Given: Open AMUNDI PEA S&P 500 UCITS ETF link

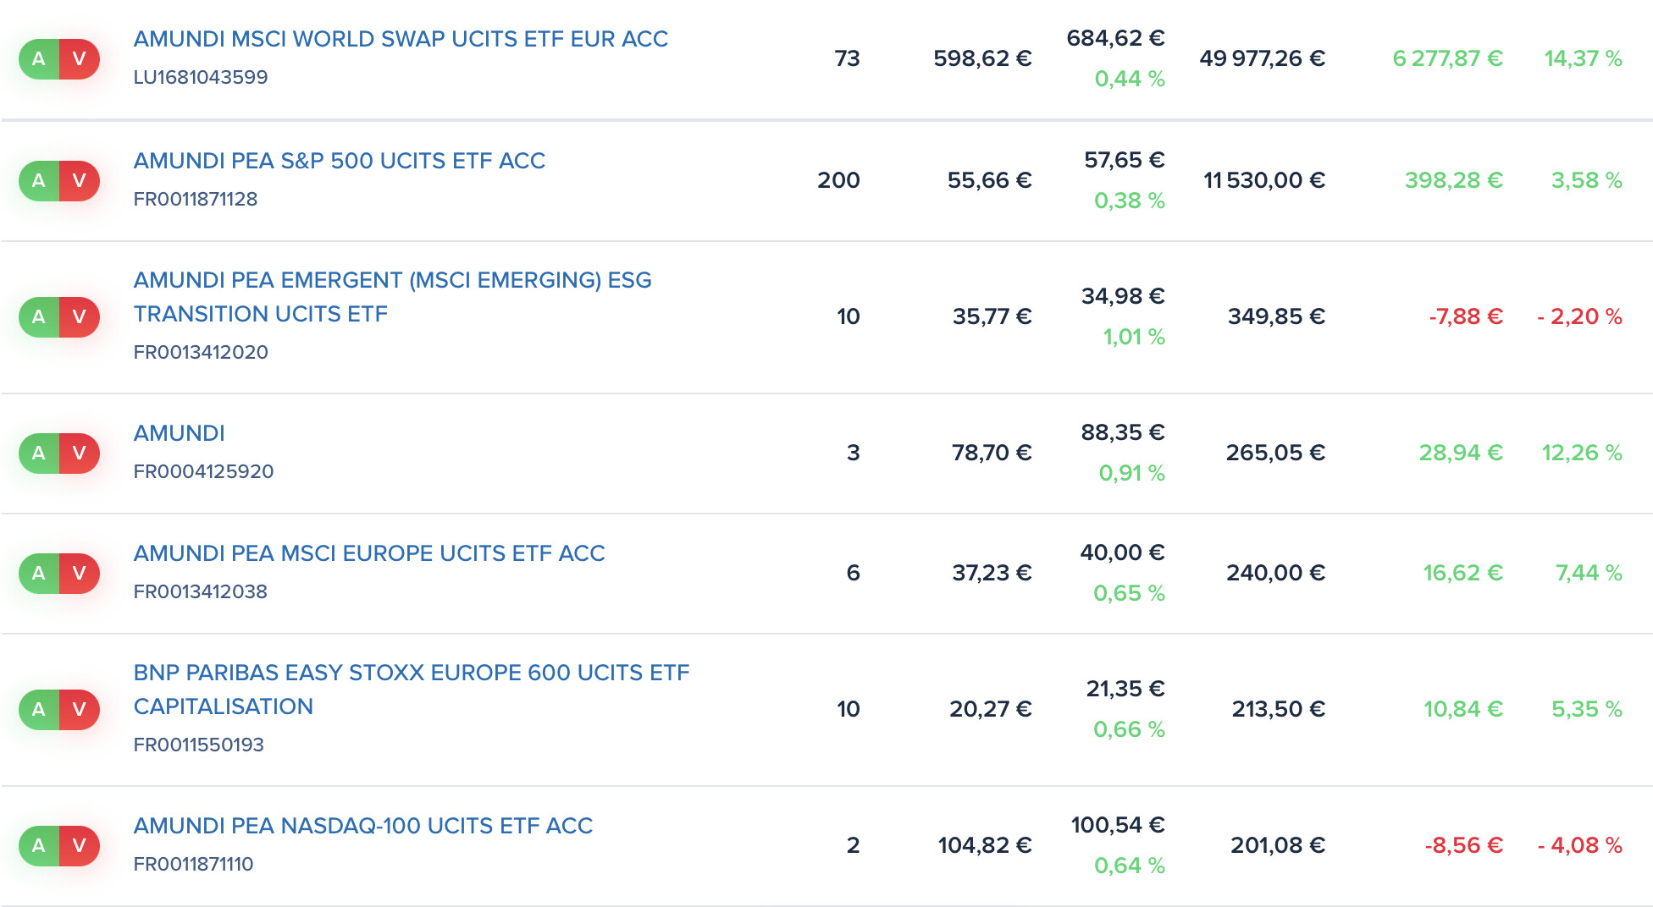Looking at the screenshot, I should pos(340,161).
